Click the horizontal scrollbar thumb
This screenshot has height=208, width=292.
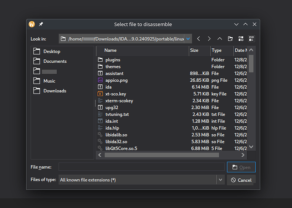(x=162, y=155)
